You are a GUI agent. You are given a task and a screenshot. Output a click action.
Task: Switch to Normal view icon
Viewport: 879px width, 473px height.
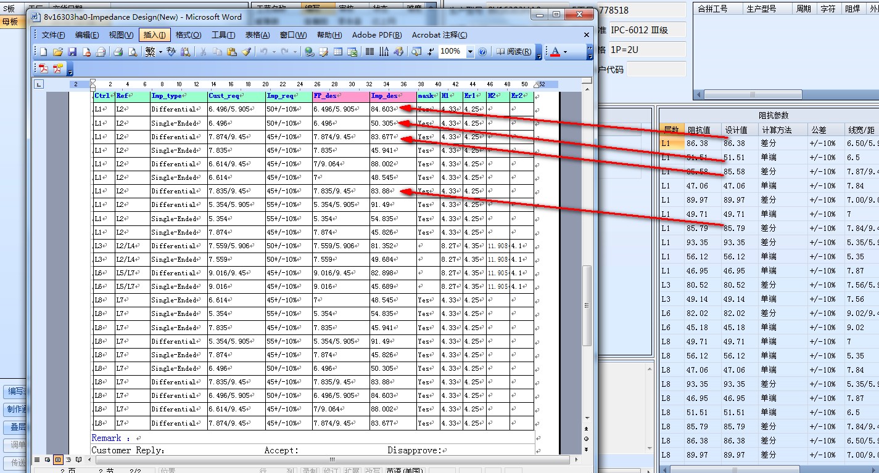(37, 459)
